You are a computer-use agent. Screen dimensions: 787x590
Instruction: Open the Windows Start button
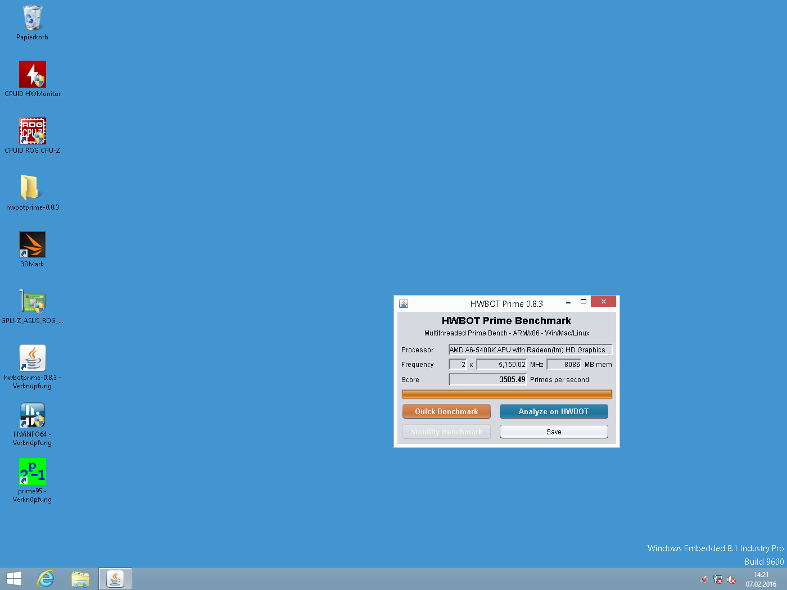(14, 579)
